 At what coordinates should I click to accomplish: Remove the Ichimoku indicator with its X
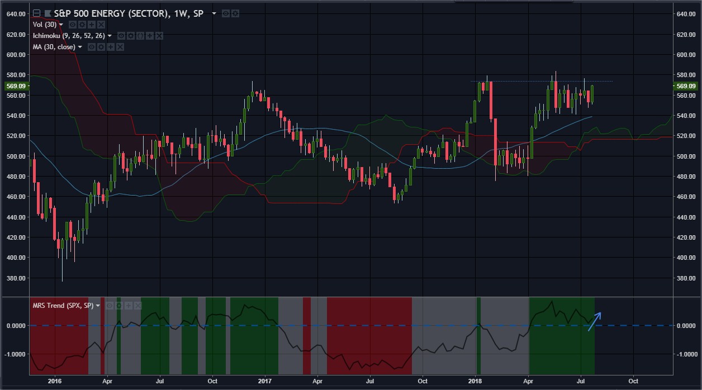pyautogui.click(x=159, y=36)
